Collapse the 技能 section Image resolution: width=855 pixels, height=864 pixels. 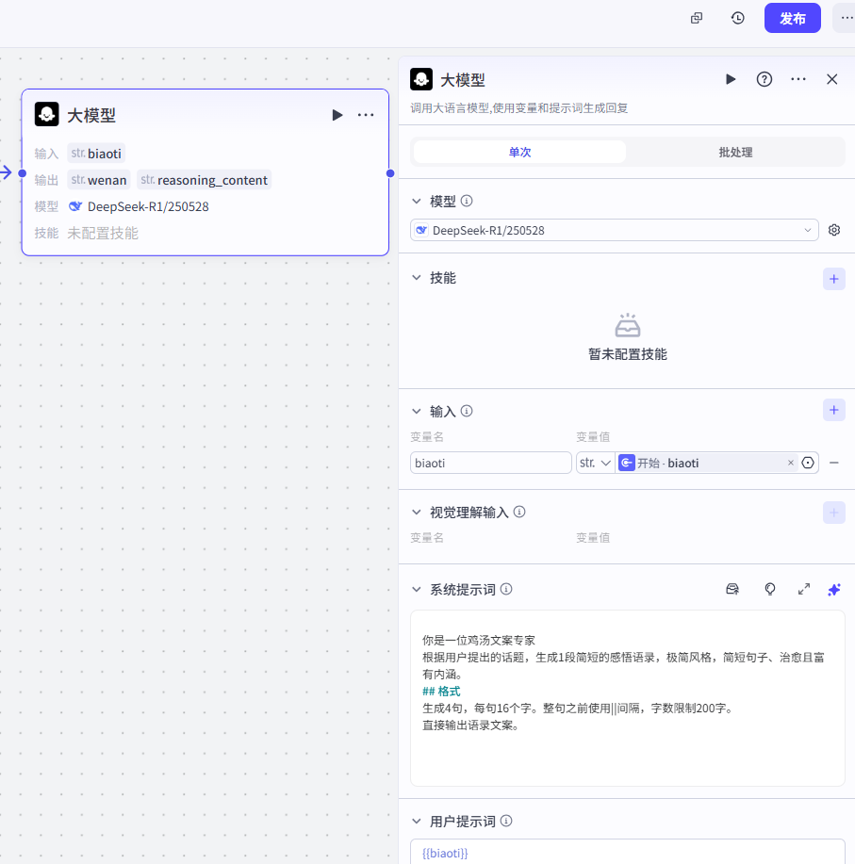click(x=417, y=278)
